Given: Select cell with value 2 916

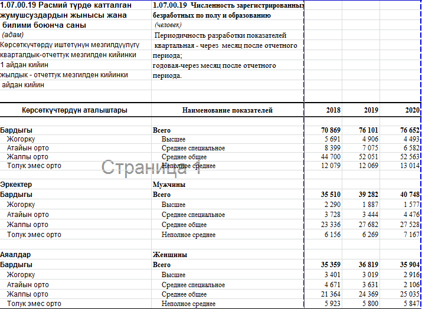Looking at the screenshot, I should point(400,275).
